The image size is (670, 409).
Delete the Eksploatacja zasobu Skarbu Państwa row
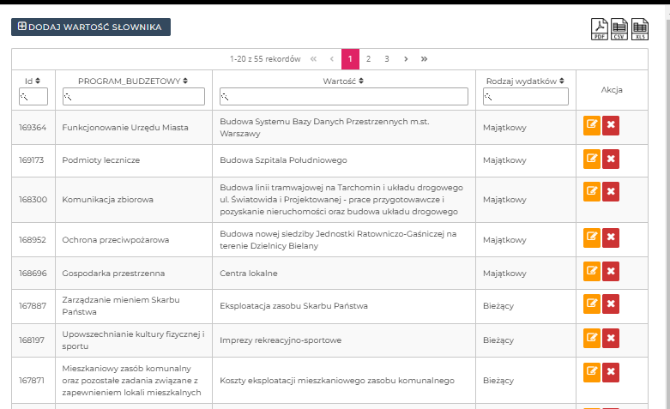point(611,304)
